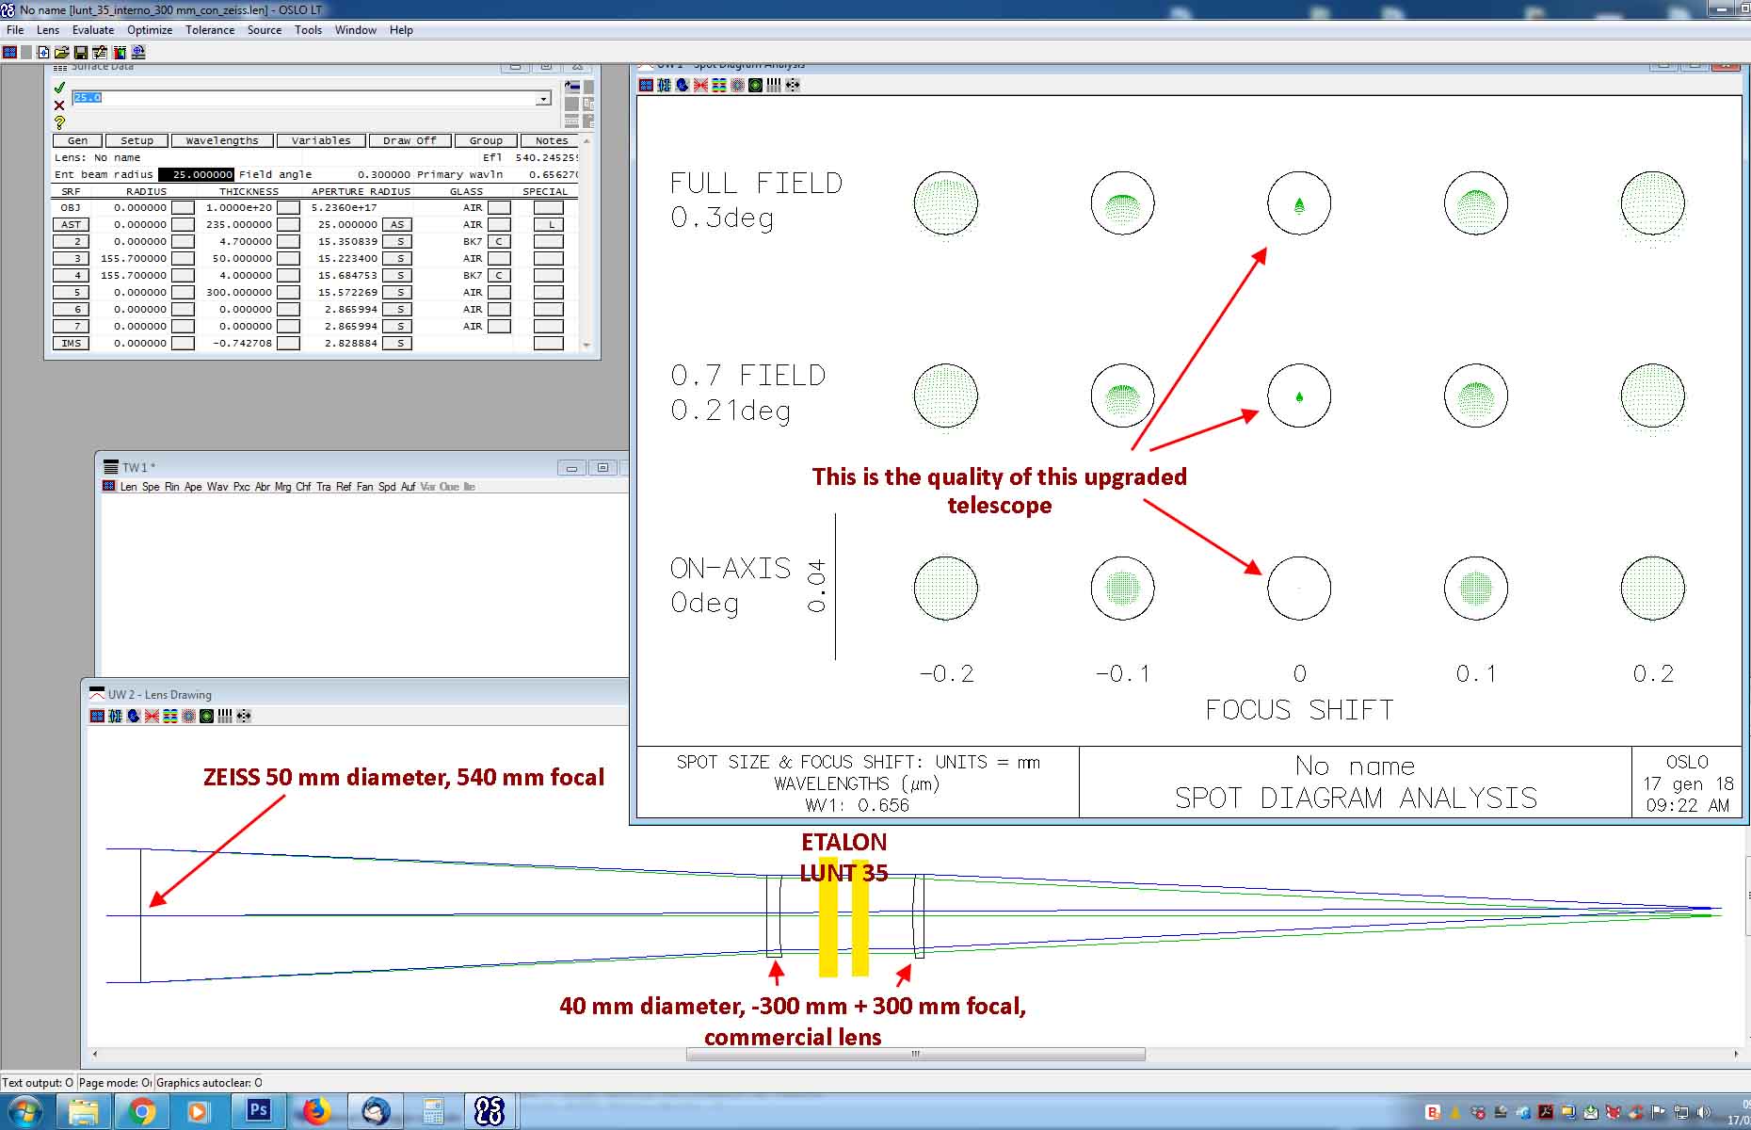Click the Wavelengths button in Surface Data

click(222, 140)
